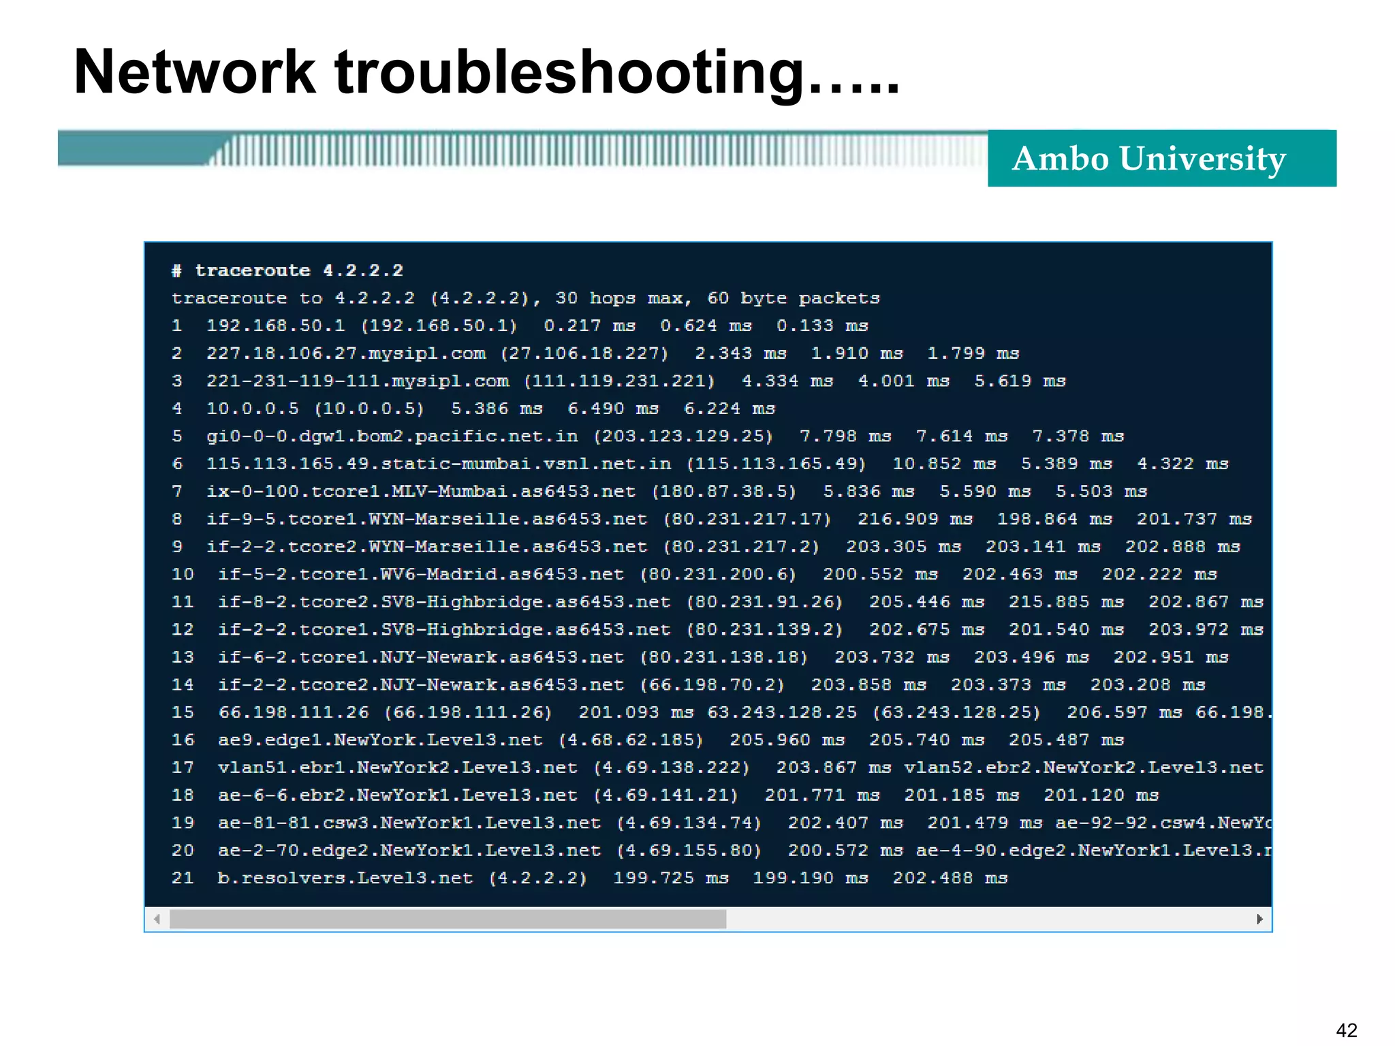Screen dimensions: 1395x1046
Task: Click the gi0-0-0.dgw1.bom2.pacific.net.in hostname
Action: click(x=392, y=437)
